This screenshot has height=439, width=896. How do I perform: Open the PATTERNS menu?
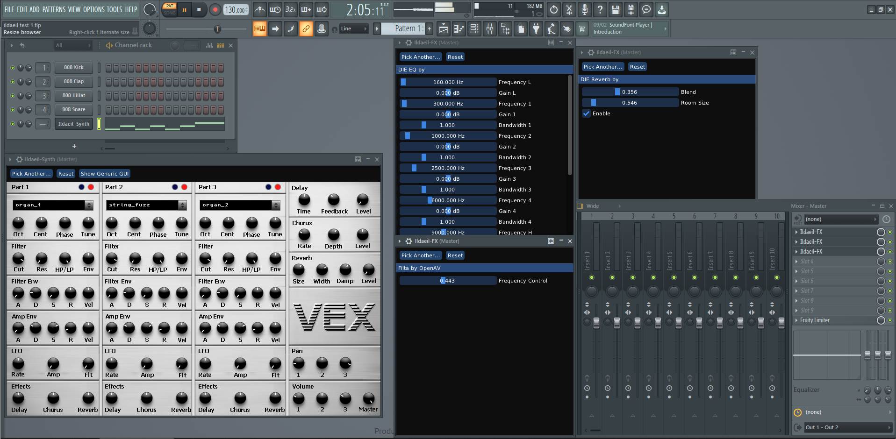(x=54, y=9)
